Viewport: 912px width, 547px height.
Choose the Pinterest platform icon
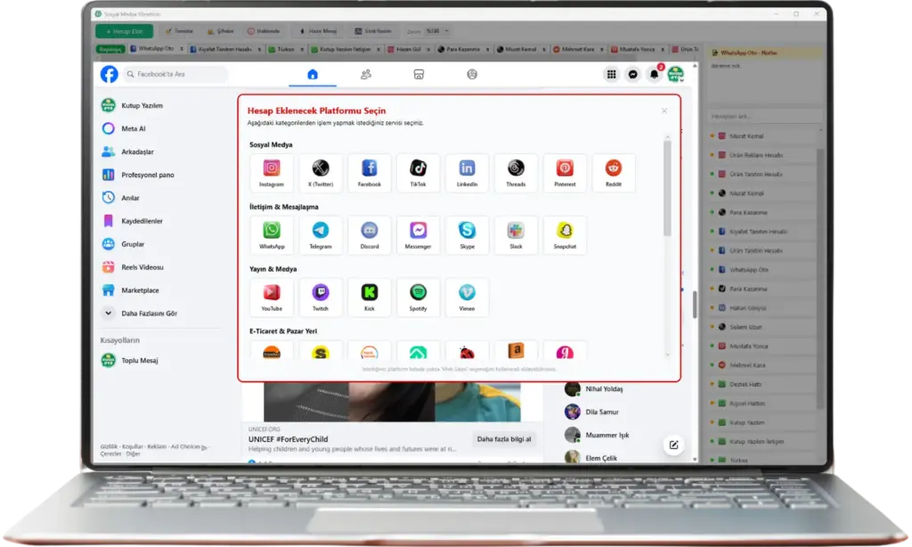coord(565,173)
